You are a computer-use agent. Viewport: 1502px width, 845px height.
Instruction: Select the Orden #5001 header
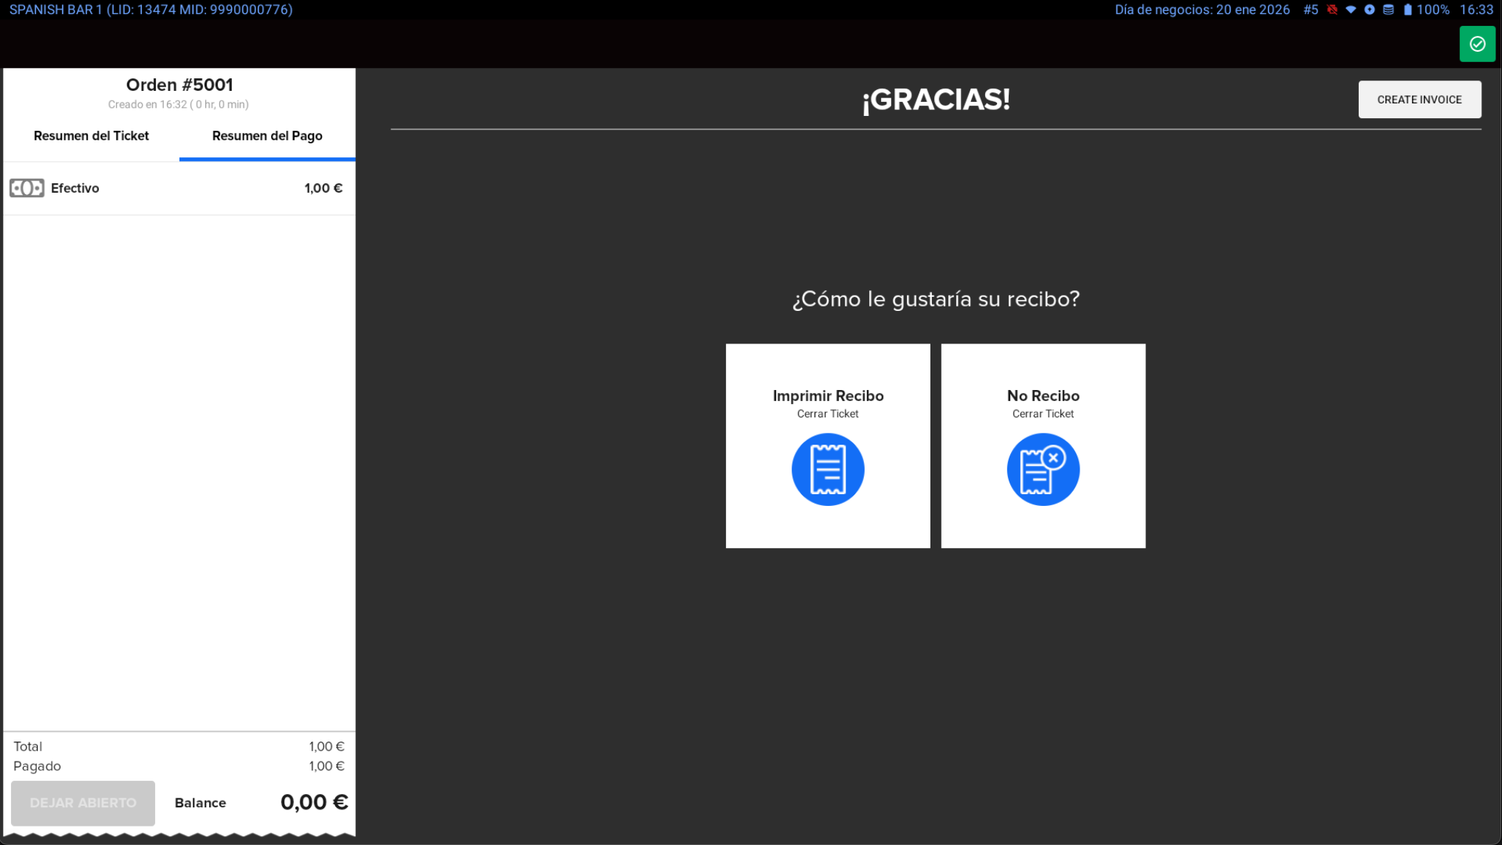pyautogui.click(x=178, y=84)
